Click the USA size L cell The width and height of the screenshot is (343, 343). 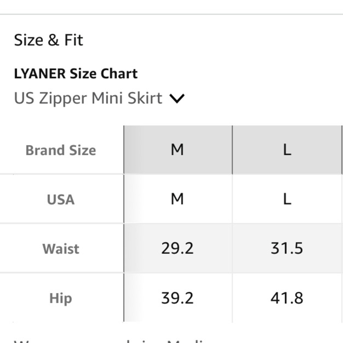pos(287,199)
